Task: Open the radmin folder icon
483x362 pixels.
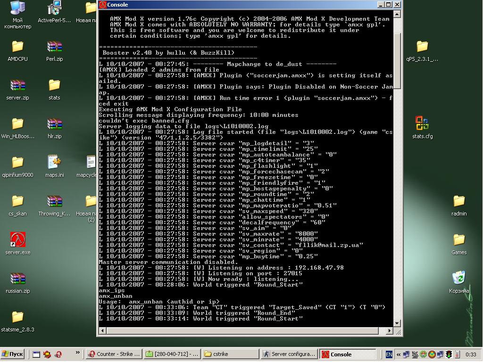Action: click(458, 206)
